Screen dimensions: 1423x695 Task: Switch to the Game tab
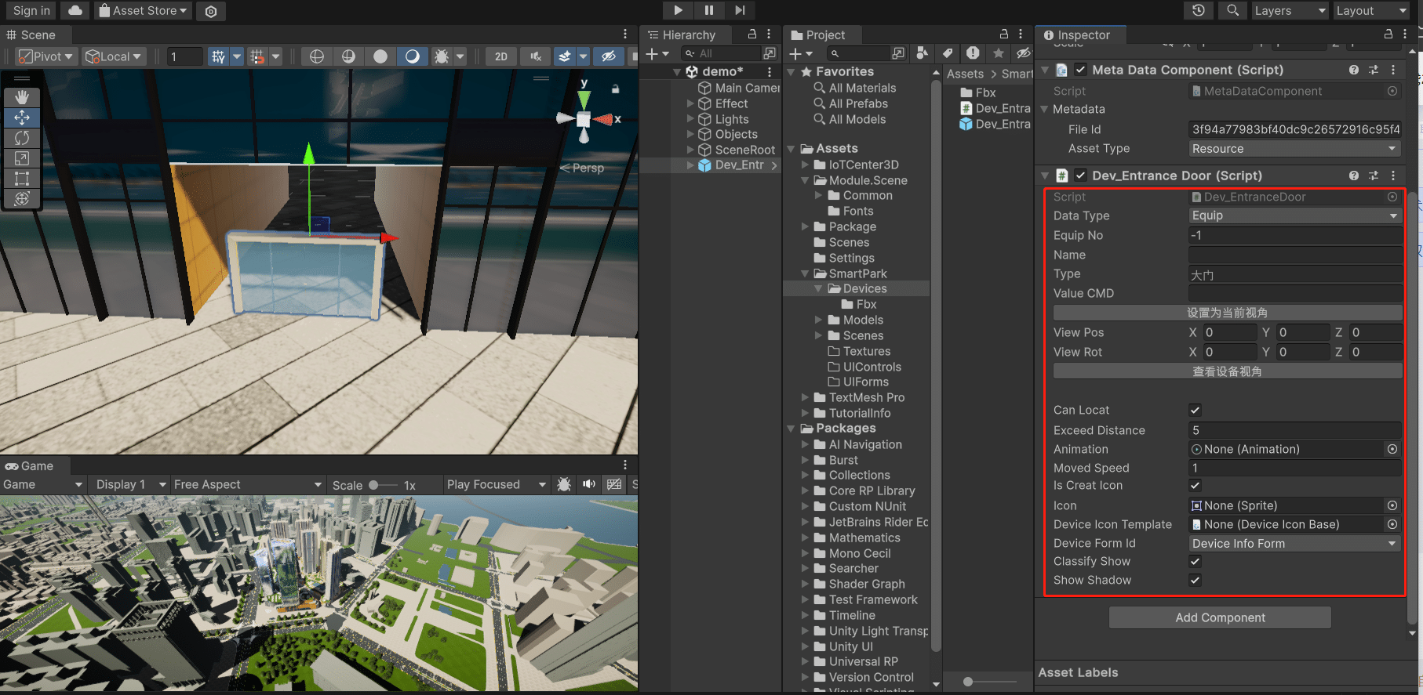(x=30, y=466)
